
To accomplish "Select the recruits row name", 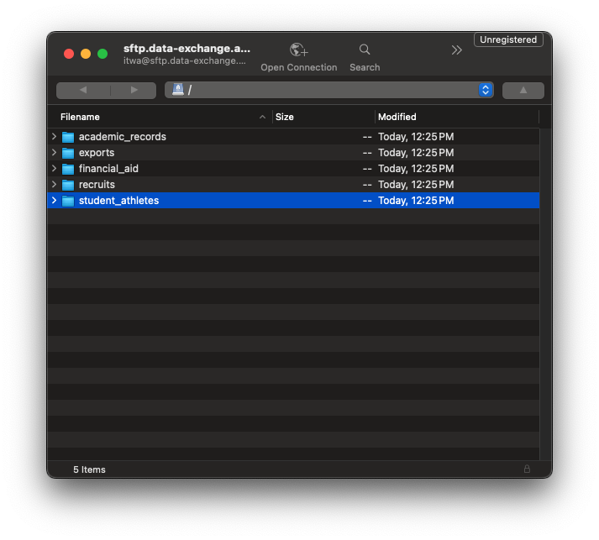I will pyautogui.click(x=97, y=185).
